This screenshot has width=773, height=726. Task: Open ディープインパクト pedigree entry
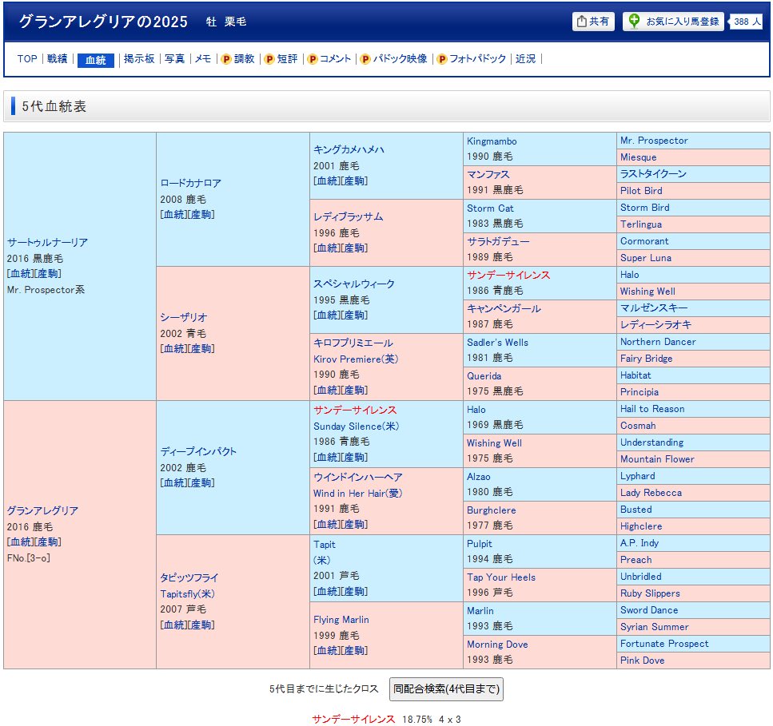[198, 451]
